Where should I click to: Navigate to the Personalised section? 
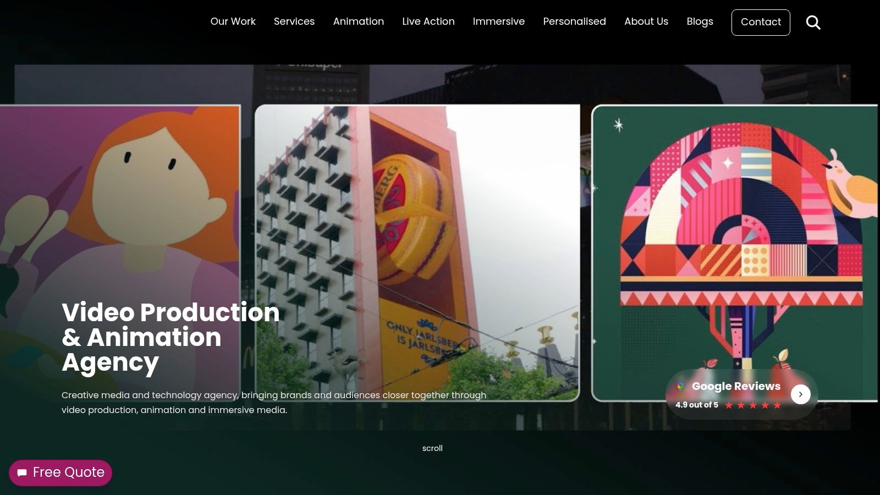574,21
